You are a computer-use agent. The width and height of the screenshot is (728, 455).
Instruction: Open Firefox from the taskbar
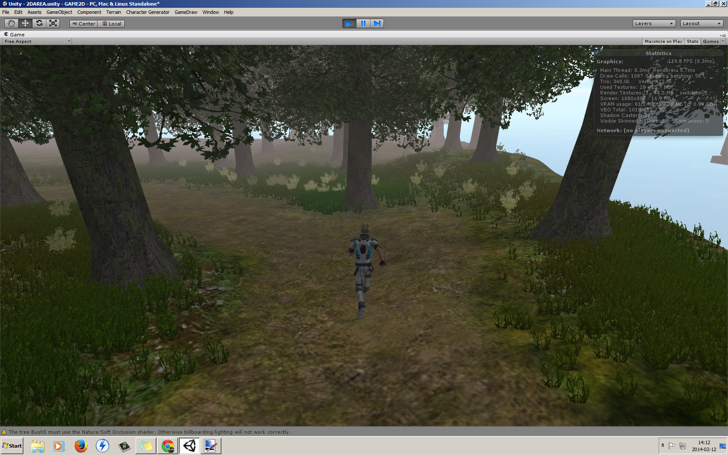pyautogui.click(x=81, y=446)
